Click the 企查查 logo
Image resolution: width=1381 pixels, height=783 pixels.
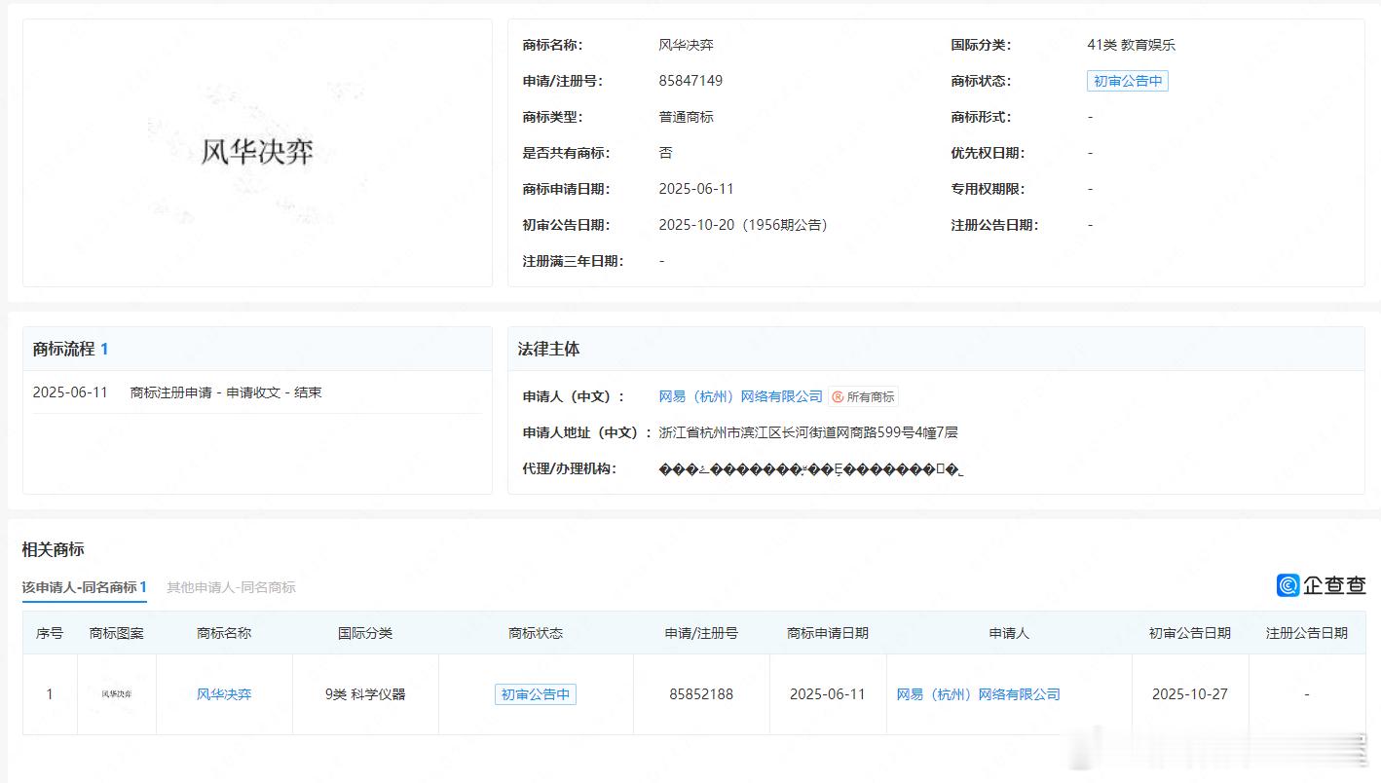click(1322, 584)
